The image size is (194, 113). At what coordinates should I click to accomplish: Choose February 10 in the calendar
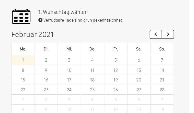69,70
